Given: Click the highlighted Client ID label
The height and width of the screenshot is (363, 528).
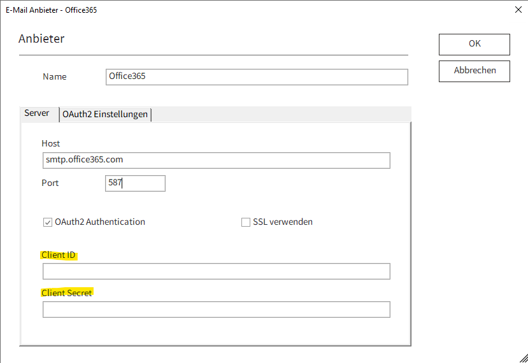Looking at the screenshot, I should 59,255.
